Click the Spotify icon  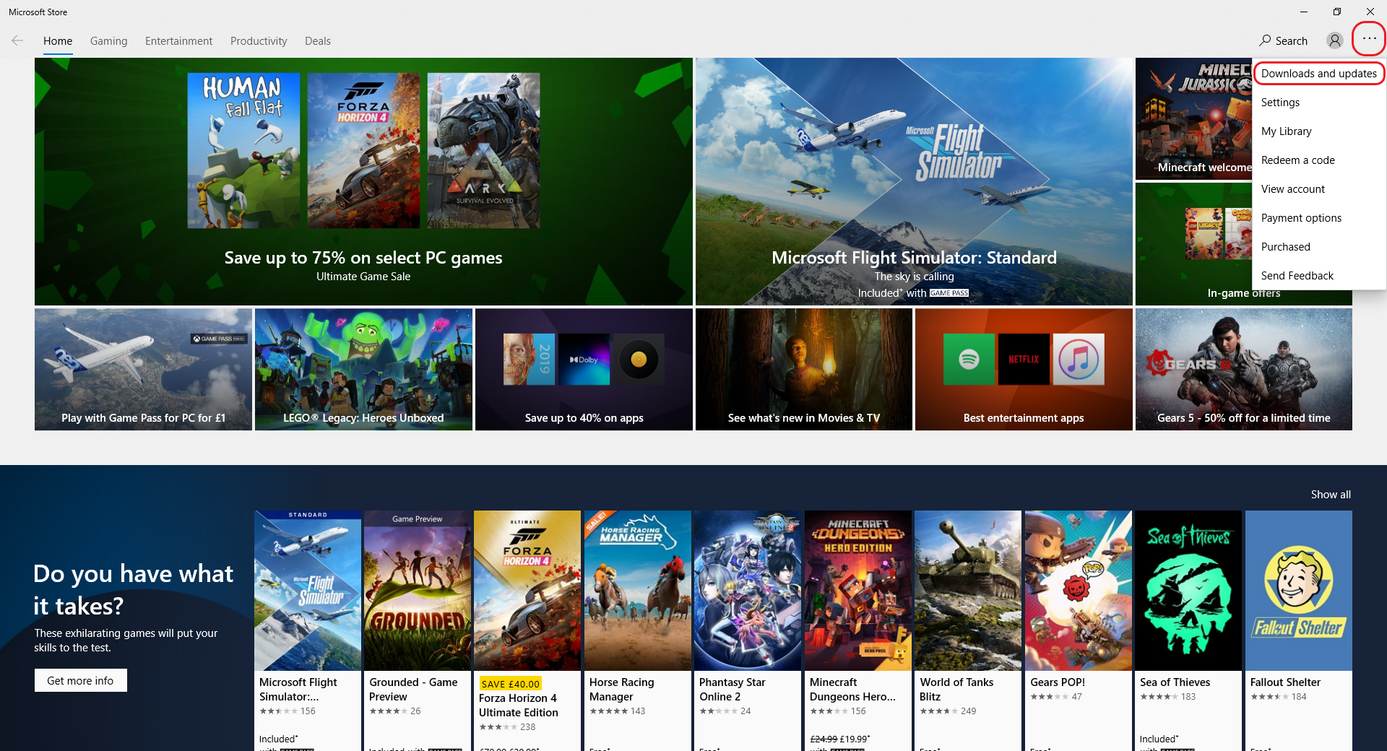point(969,359)
